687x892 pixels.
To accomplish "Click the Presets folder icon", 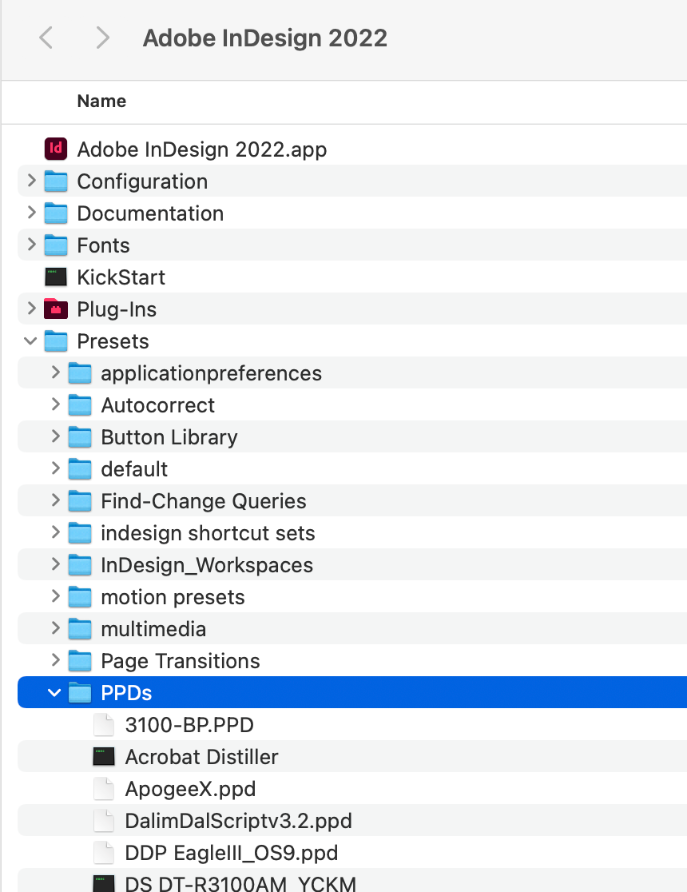I will pyautogui.click(x=56, y=341).
